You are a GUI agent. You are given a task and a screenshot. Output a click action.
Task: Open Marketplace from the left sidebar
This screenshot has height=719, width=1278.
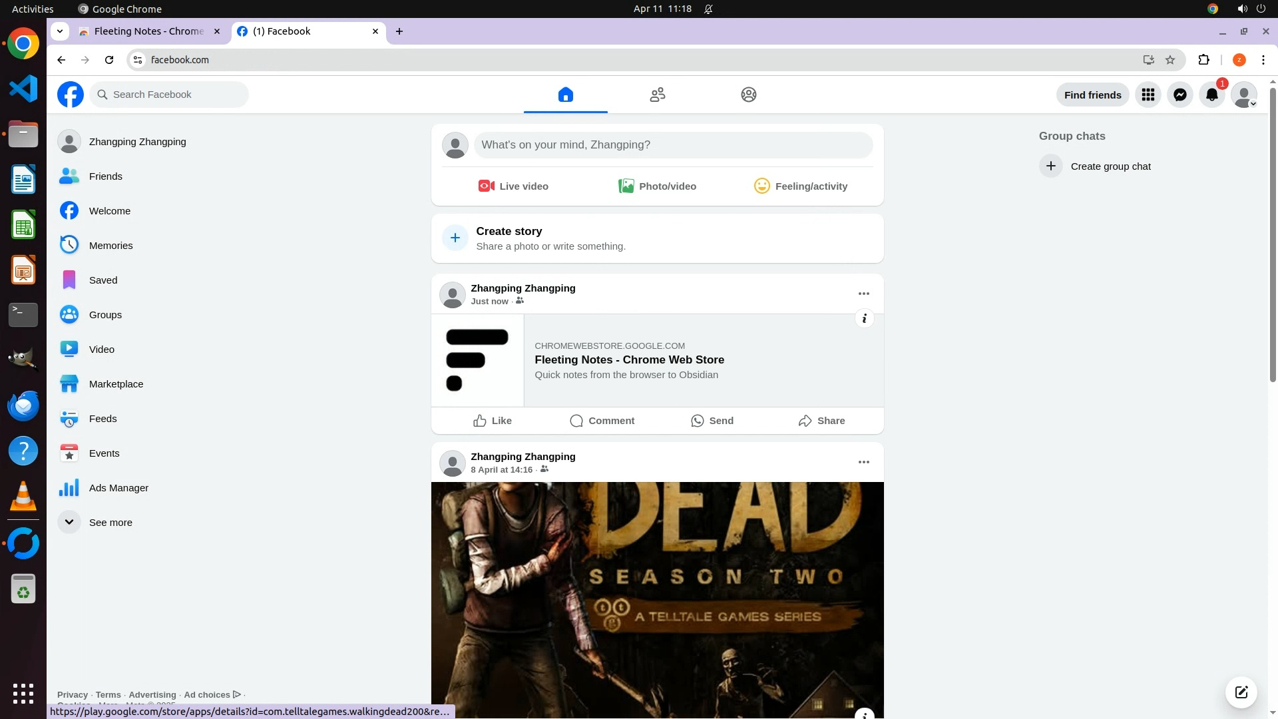116,384
